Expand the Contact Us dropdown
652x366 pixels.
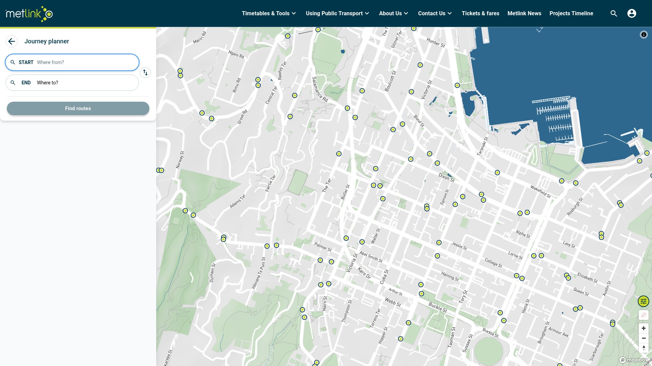click(x=435, y=14)
